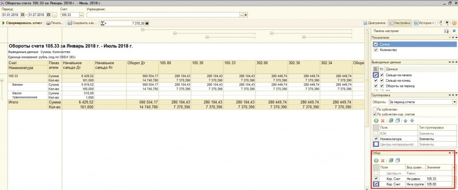The image size is (458, 190).
Task: Move grouping field down with arrow
Action: click(x=412, y=120)
